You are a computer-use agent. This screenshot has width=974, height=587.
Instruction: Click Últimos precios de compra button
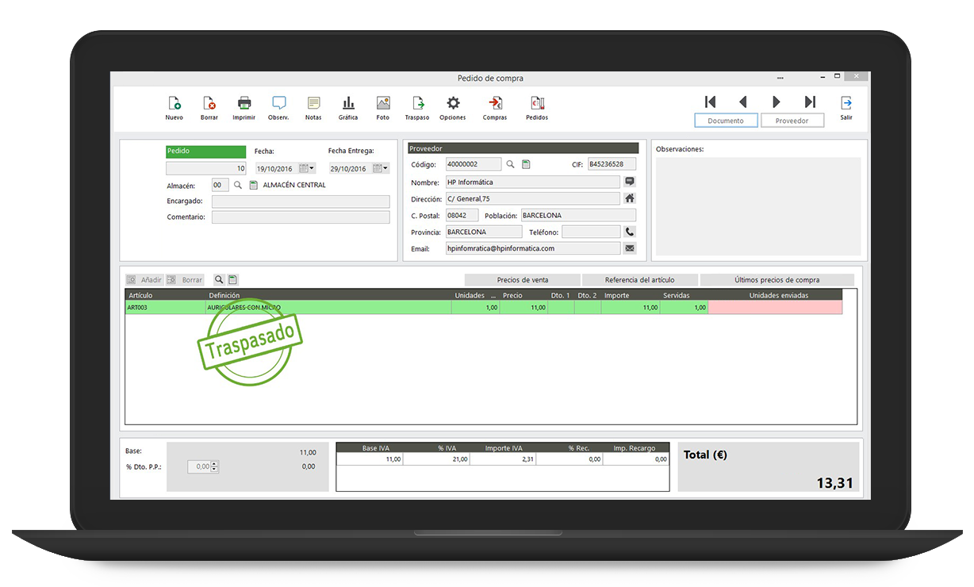point(777,280)
